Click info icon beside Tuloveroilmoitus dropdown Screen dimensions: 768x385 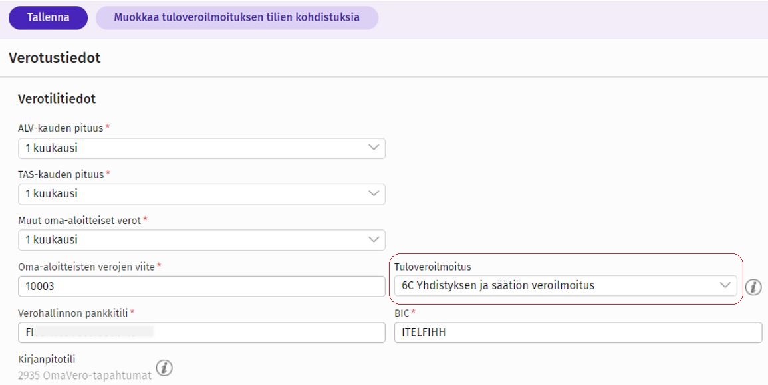click(x=753, y=287)
